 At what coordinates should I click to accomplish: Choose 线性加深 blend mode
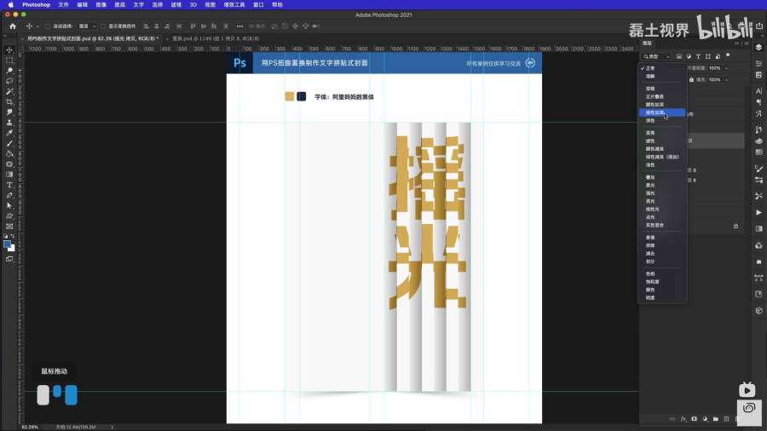pyautogui.click(x=662, y=112)
